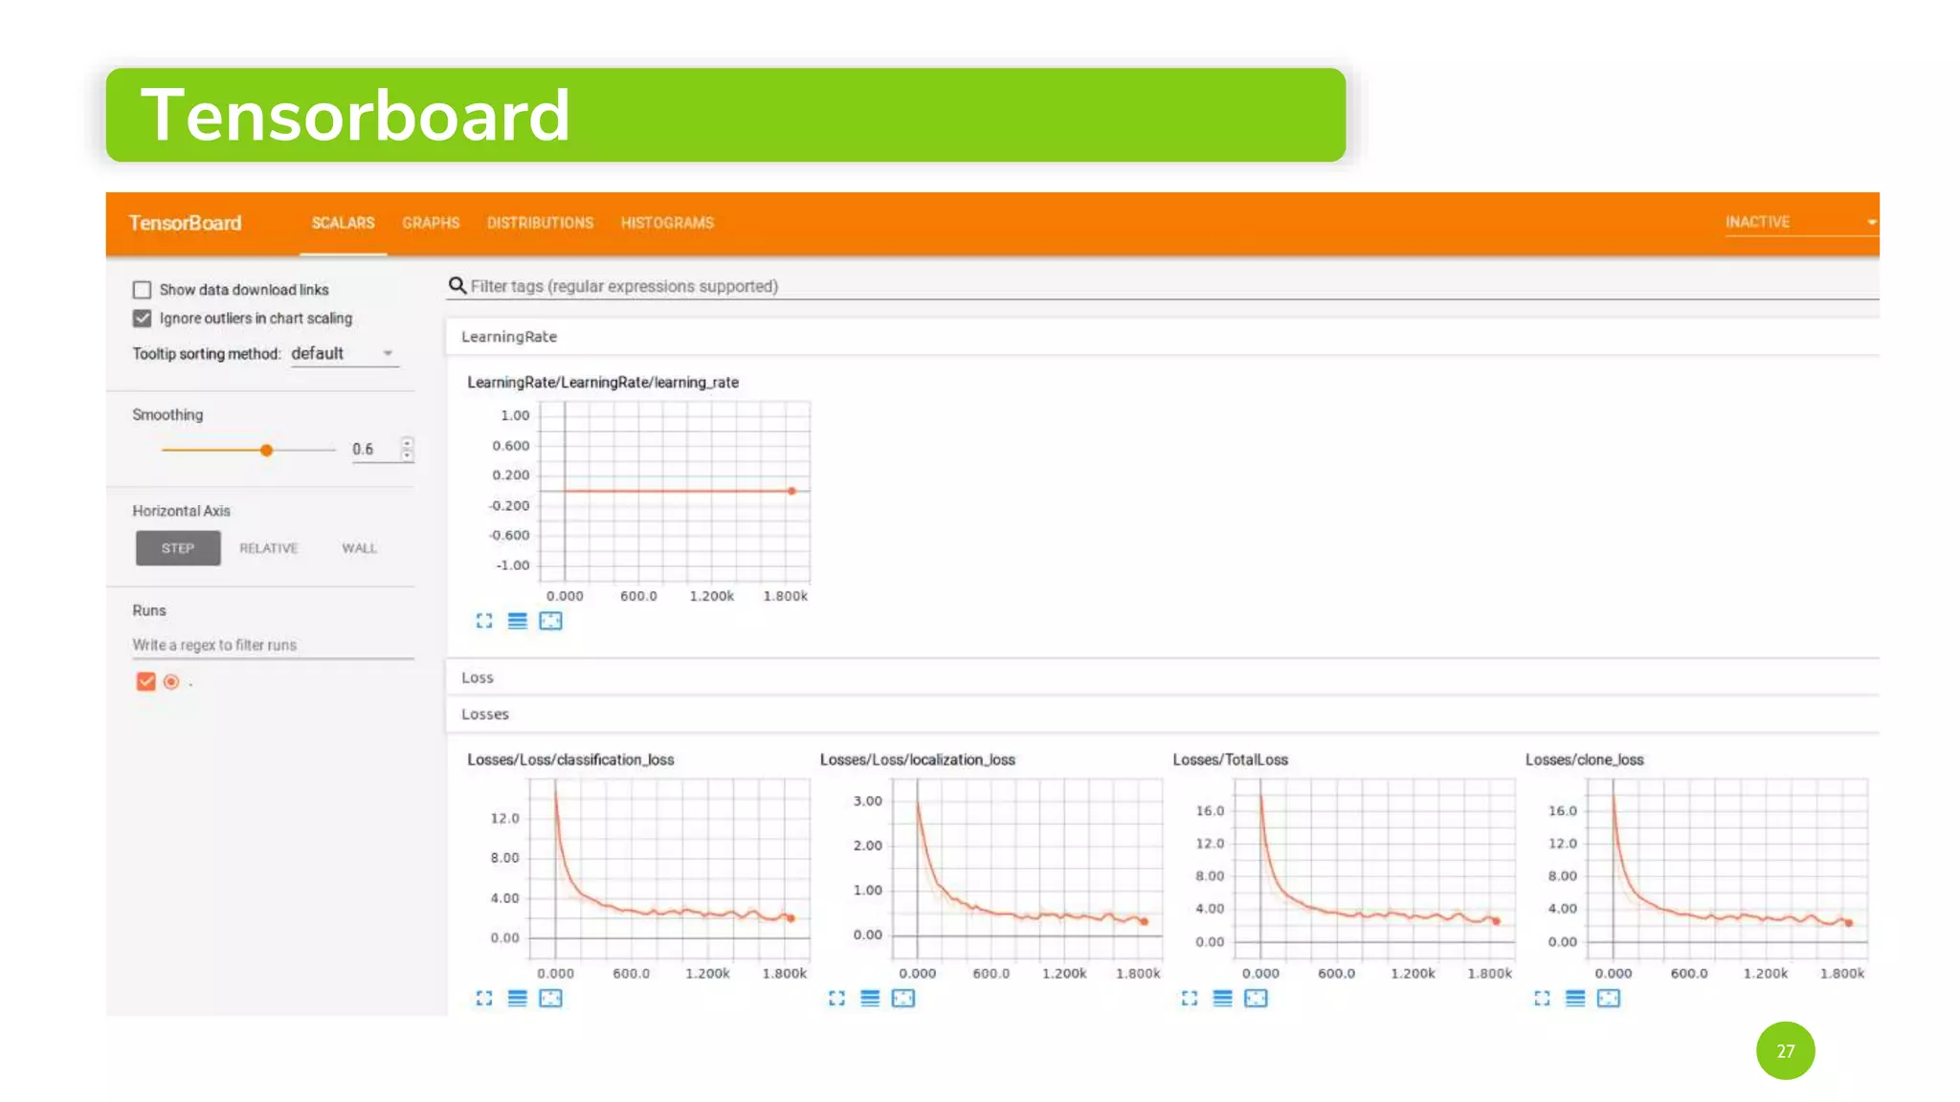Click the Losses/clone_loss chart title

click(1584, 760)
